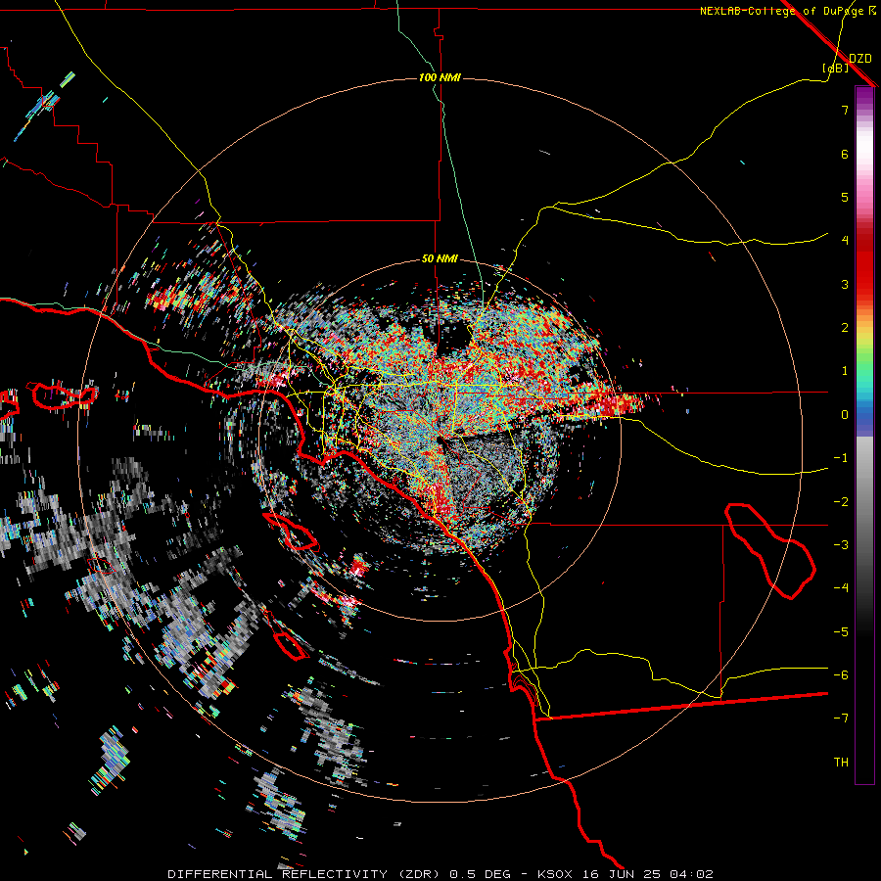The width and height of the screenshot is (881, 881).
Task: Click the 0 value on the scale
Action: point(845,415)
